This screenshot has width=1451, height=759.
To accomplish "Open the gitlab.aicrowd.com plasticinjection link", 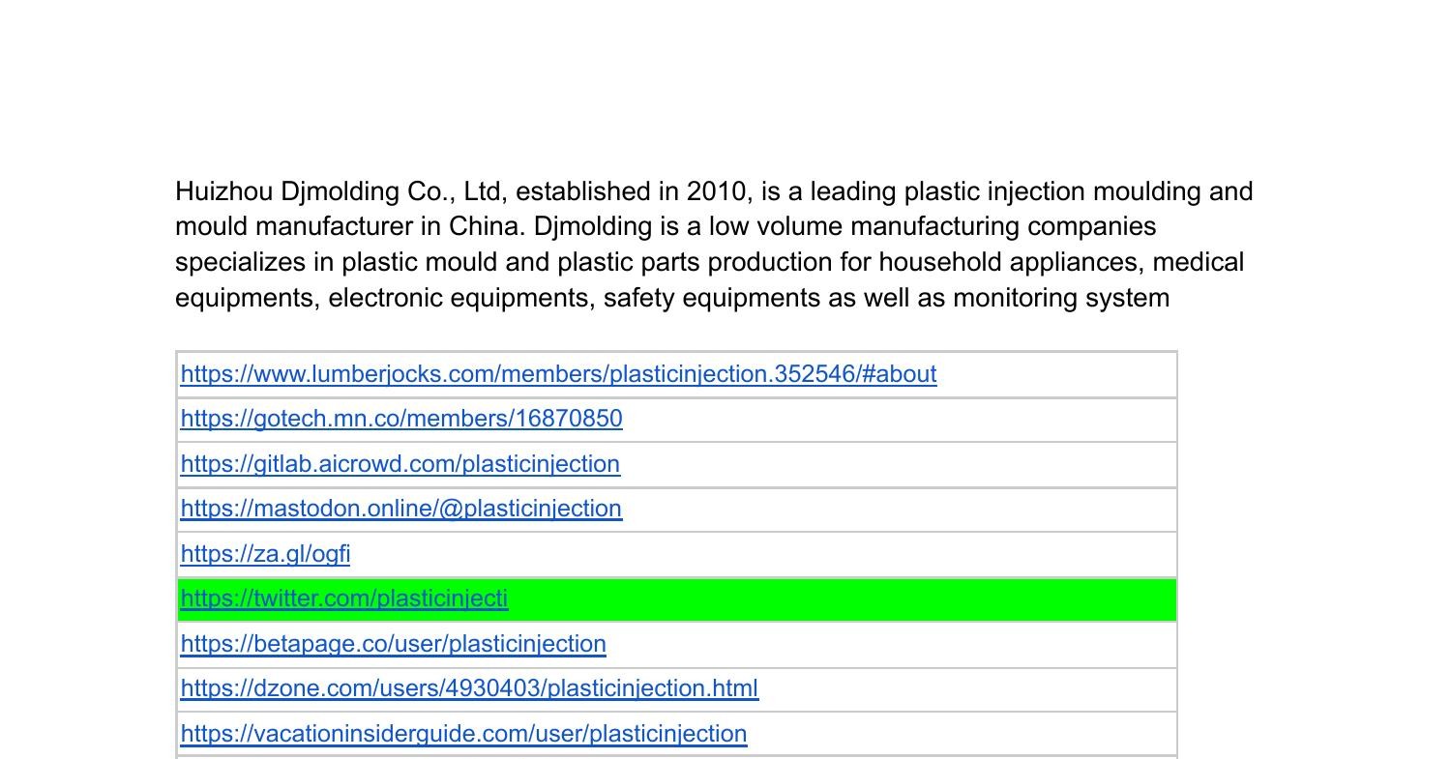I will [x=400, y=464].
